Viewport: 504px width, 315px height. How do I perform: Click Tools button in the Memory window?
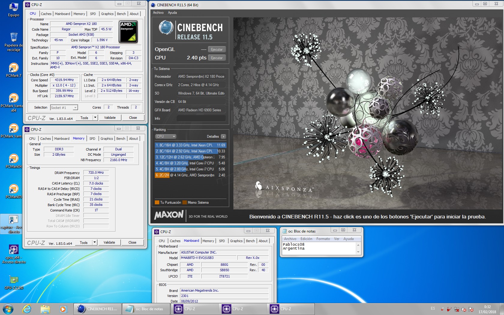(x=84, y=242)
